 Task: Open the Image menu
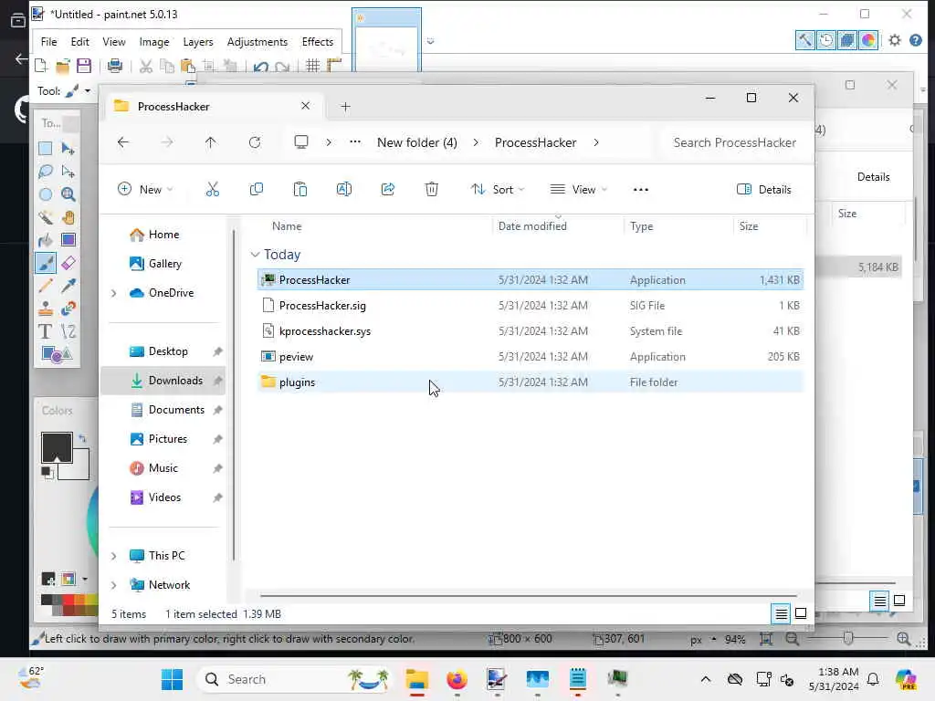tap(153, 42)
